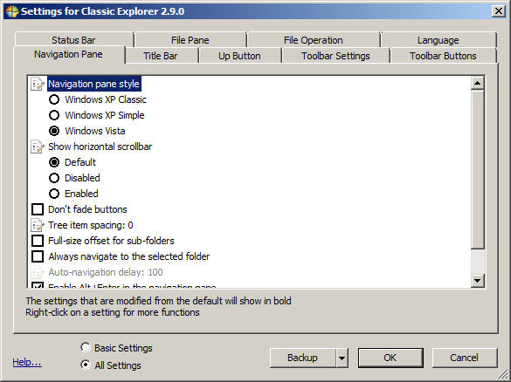Click the edit icon beside Show horizontal scrollbar
The height and width of the screenshot is (382, 511).
coord(38,147)
